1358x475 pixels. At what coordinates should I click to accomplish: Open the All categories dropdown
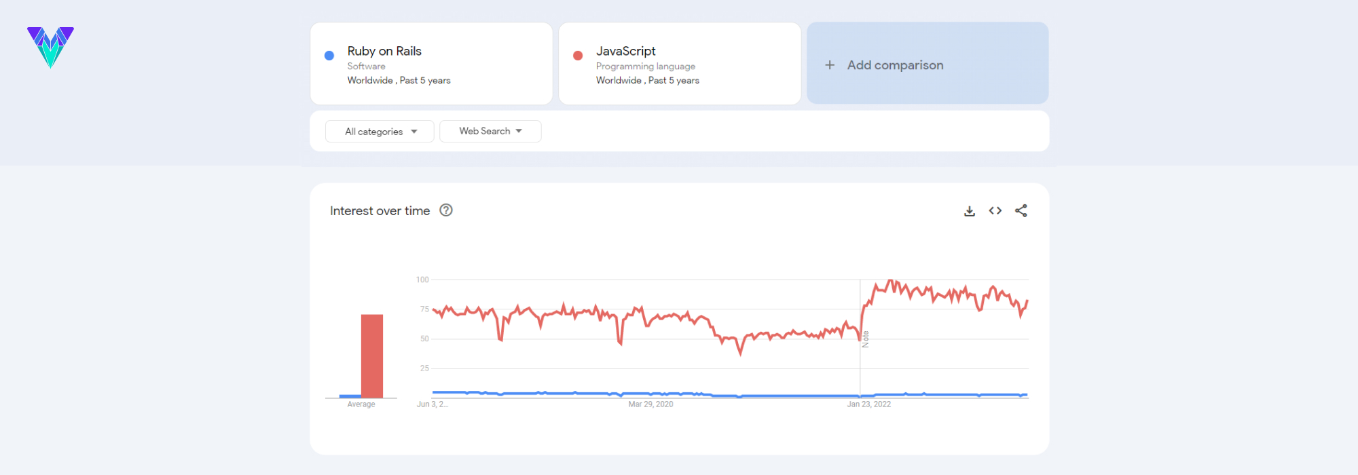379,131
